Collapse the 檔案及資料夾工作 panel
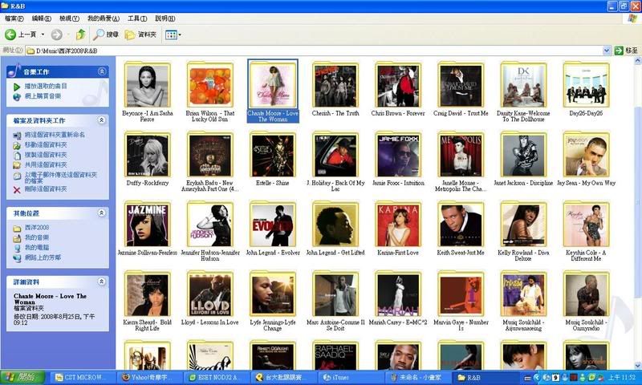The image size is (642, 385). [101, 120]
